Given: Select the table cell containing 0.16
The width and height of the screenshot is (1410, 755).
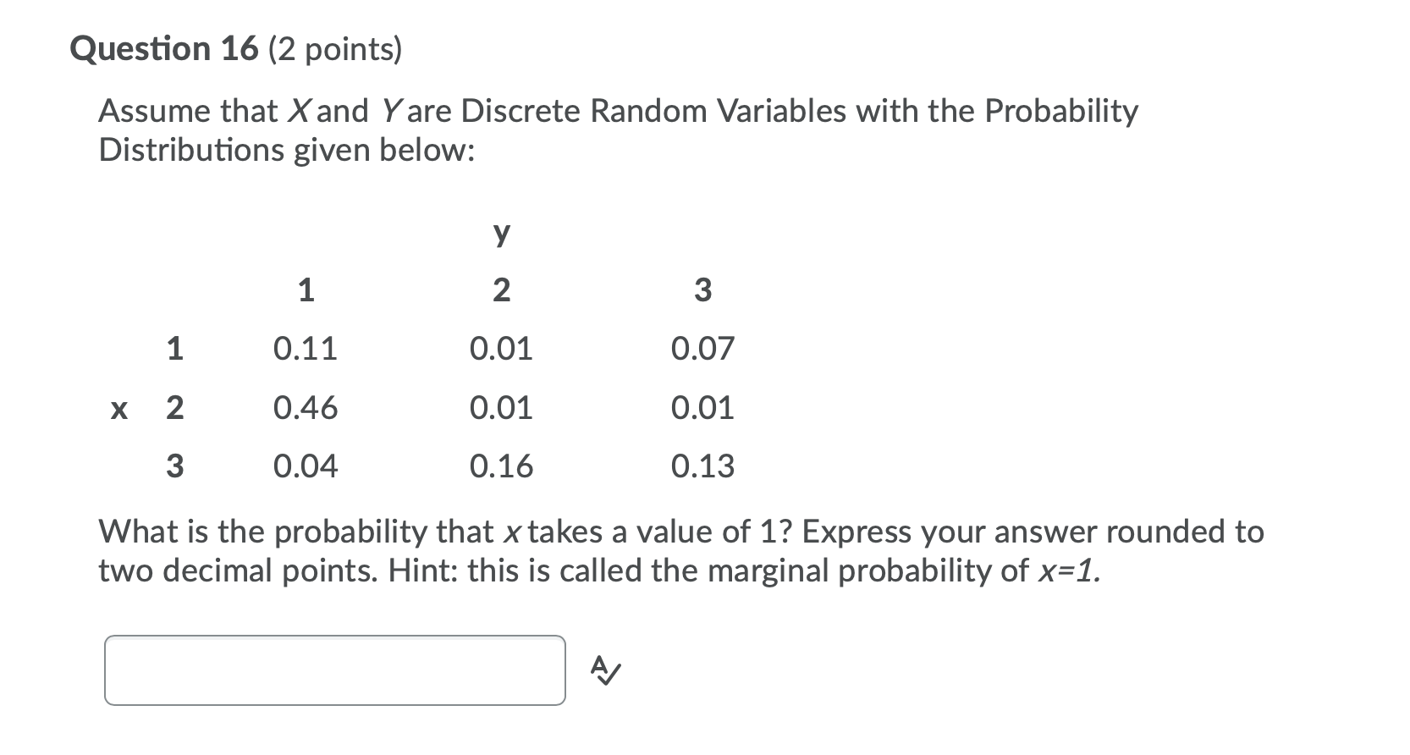Looking at the screenshot, I should [502, 466].
